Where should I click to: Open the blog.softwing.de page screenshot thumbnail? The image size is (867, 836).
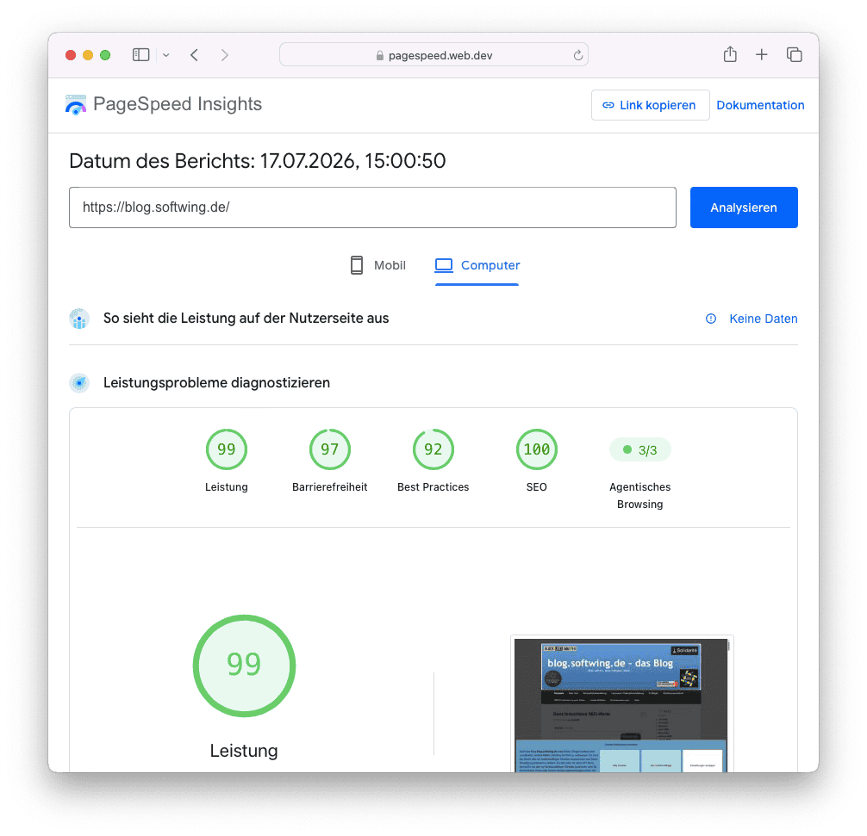(621, 704)
